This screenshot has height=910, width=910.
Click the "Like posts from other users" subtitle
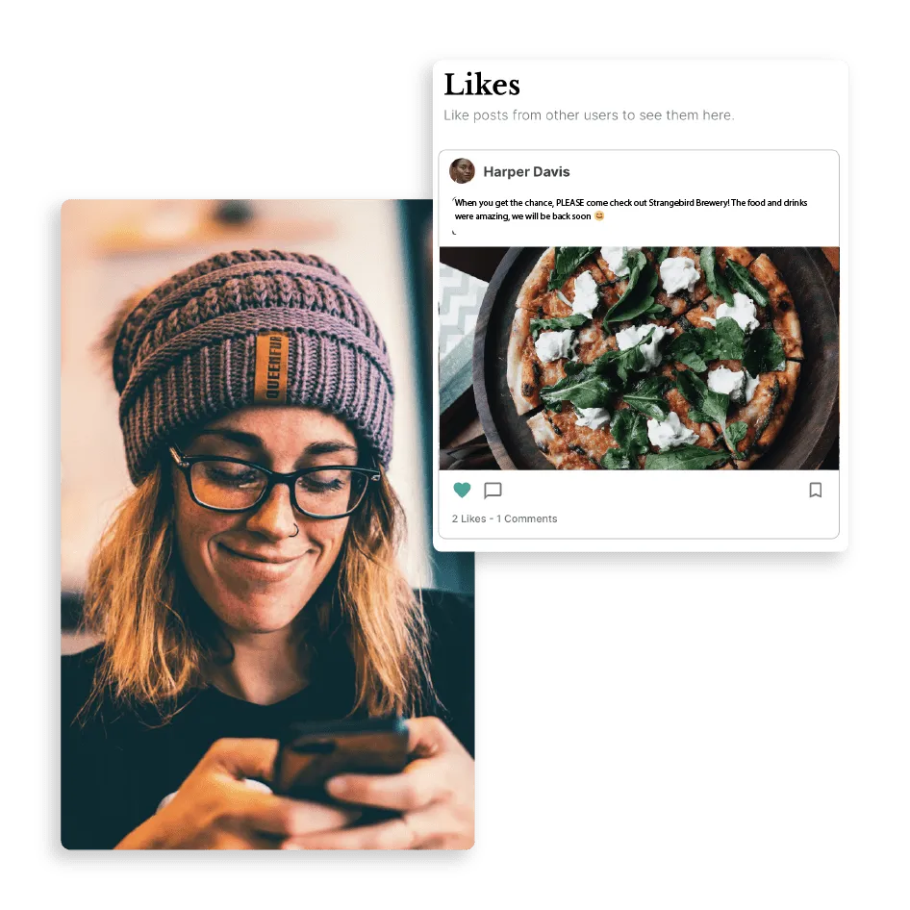point(589,114)
